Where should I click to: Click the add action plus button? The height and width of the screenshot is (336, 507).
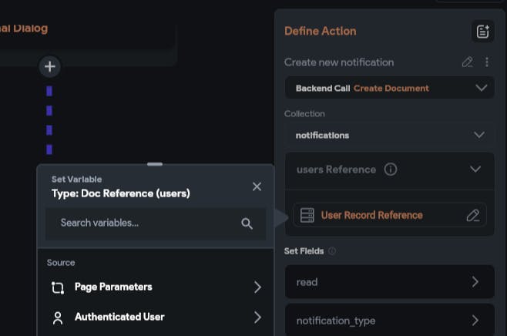[49, 67]
